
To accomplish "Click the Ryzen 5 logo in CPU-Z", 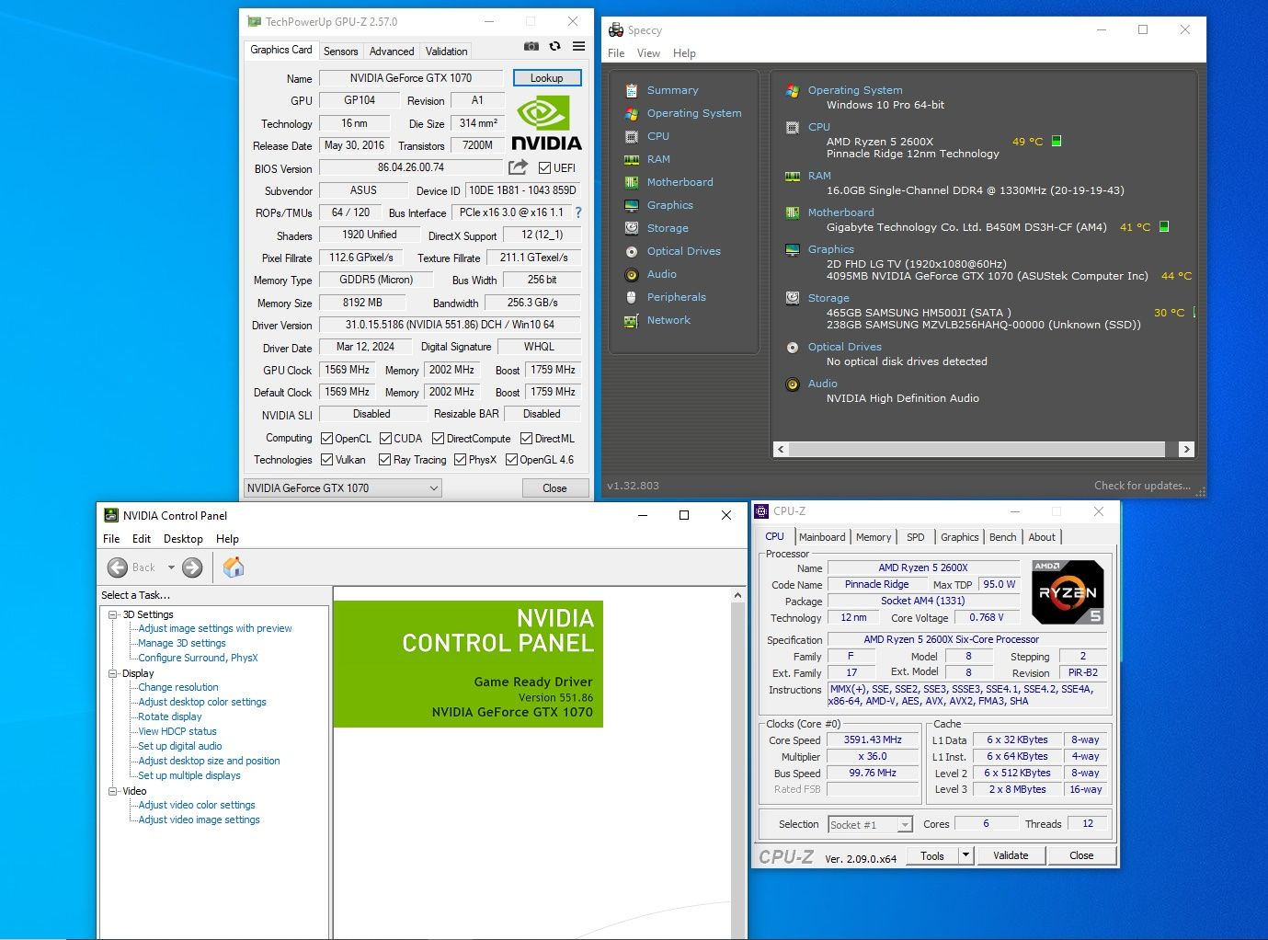I will pyautogui.click(x=1068, y=592).
